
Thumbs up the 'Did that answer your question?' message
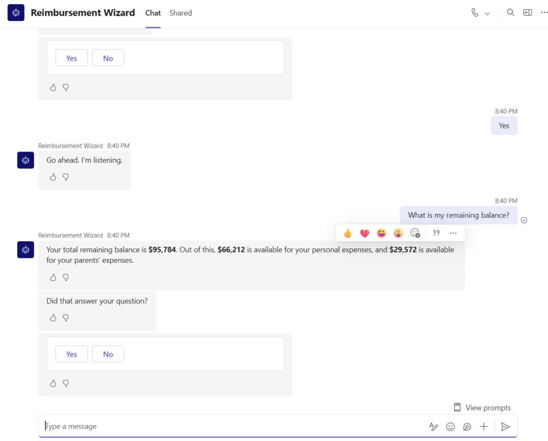[53, 318]
